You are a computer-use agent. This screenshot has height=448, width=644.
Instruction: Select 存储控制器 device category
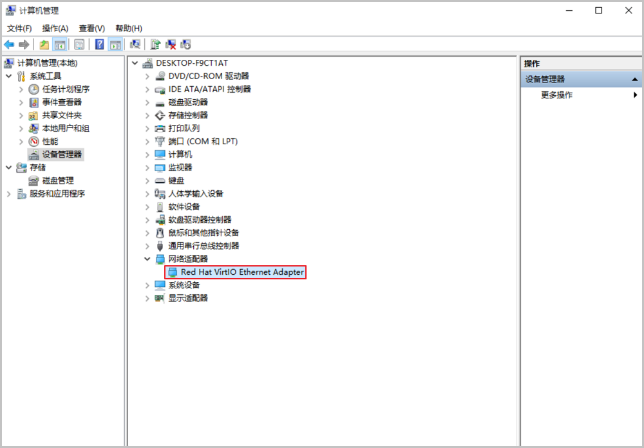coord(188,115)
